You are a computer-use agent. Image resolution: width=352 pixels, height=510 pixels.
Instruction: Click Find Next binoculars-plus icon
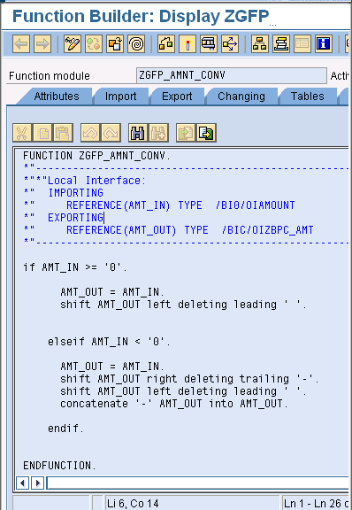click(158, 133)
